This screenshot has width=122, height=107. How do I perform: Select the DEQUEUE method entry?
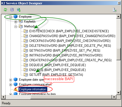(x=58, y=65)
